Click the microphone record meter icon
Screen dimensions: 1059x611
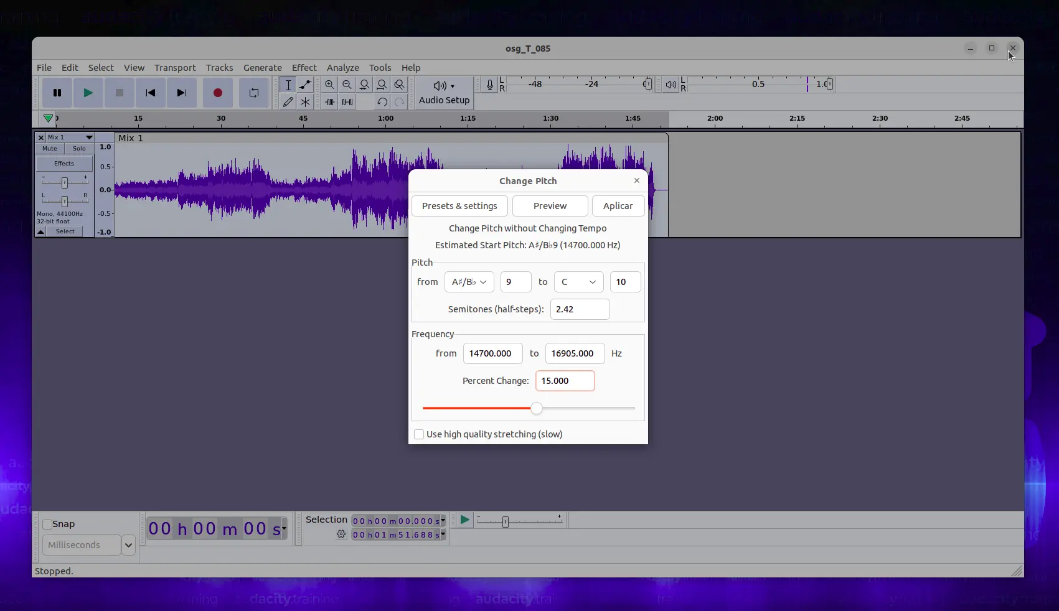click(x=490, y=85)
